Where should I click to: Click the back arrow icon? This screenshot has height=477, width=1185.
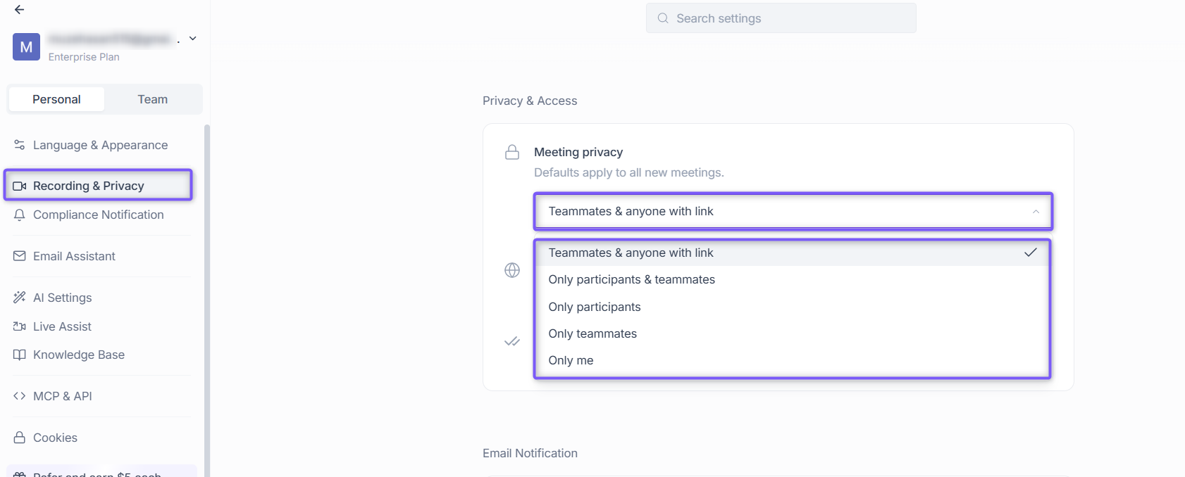tap(19, 10)
